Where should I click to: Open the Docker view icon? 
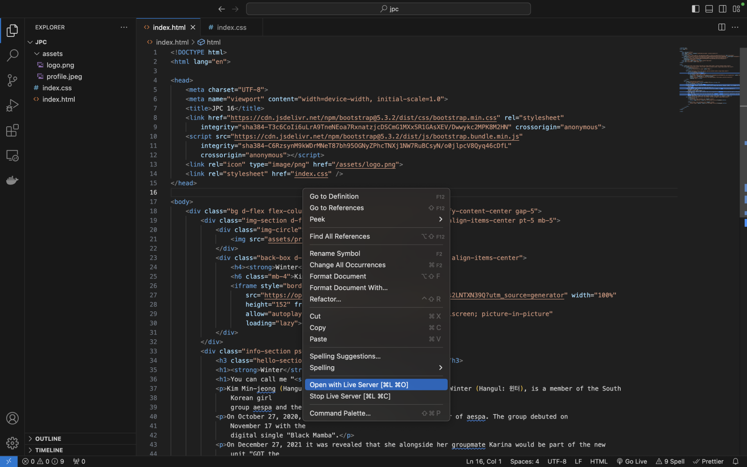point(12,181)
